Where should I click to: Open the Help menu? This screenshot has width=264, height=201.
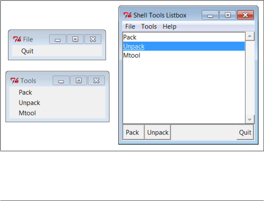[x=169, y=26]
